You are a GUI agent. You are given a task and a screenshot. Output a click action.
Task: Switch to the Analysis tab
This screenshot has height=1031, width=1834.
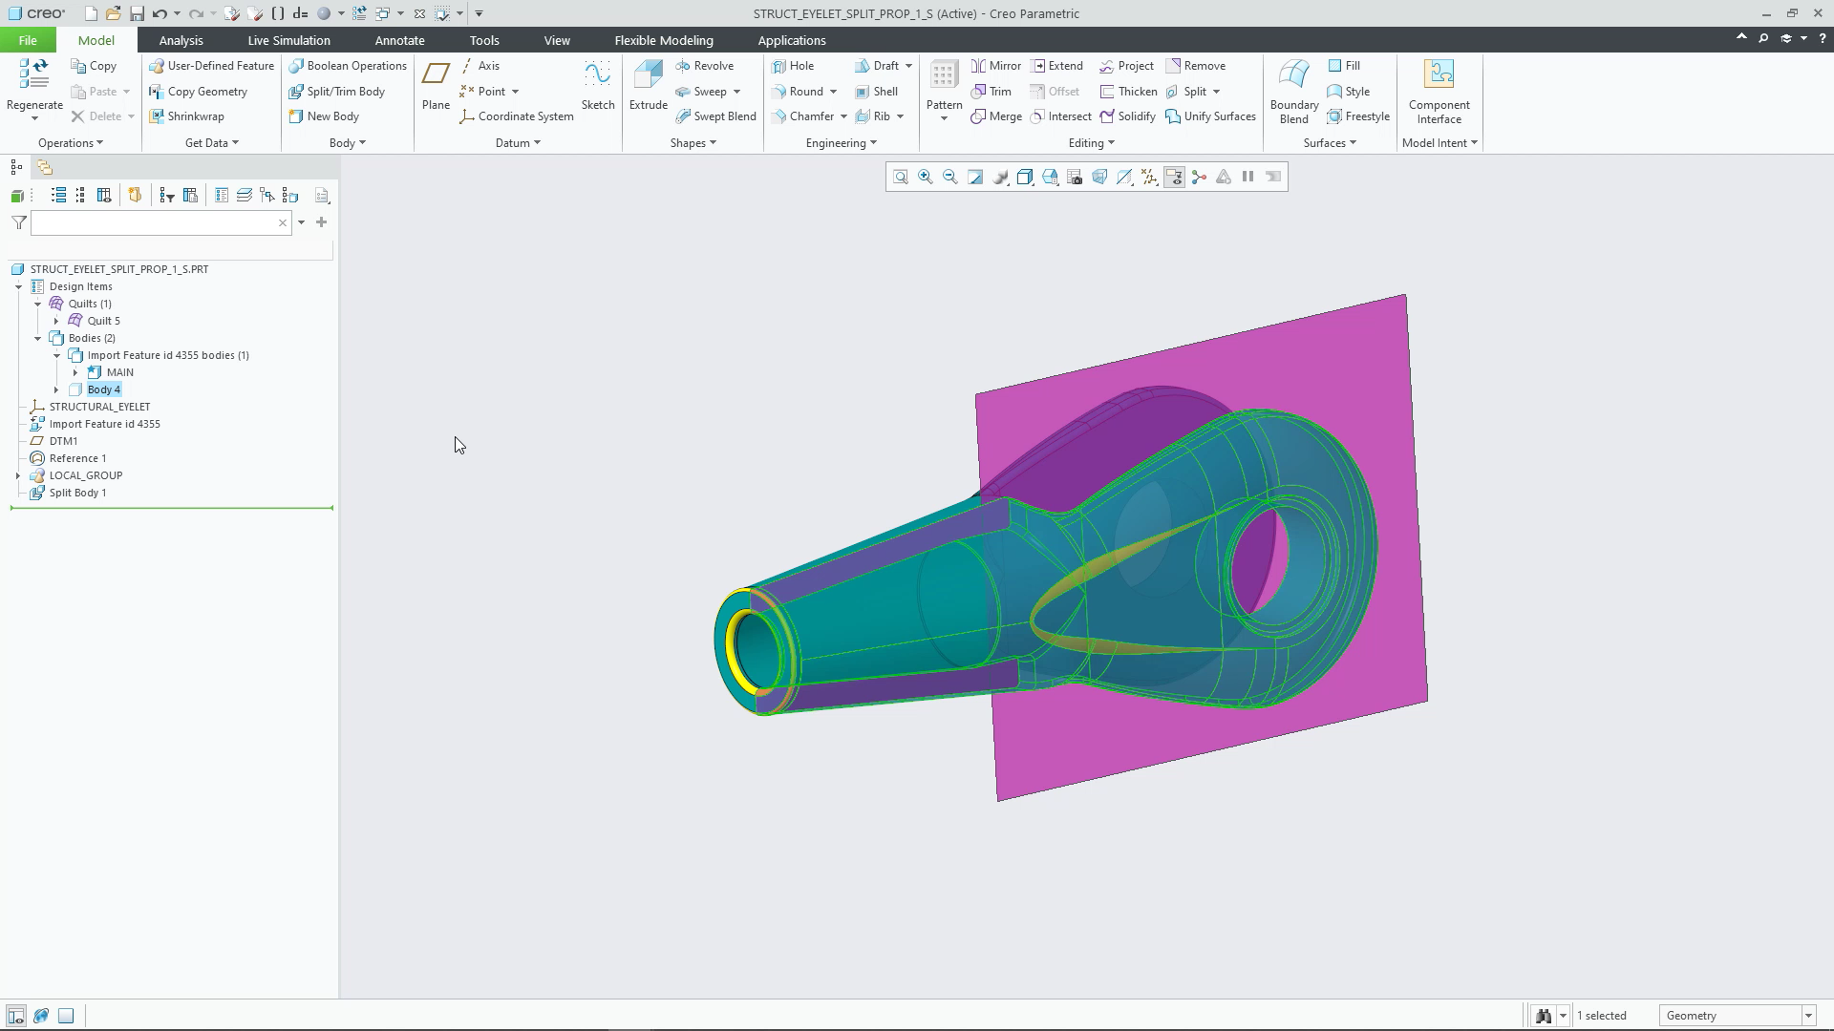pyautogui.click(x=181, y=40)
